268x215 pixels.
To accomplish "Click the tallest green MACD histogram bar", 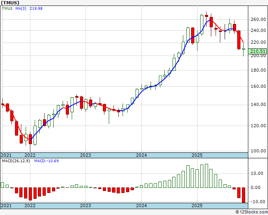I will tap(206, 176).
